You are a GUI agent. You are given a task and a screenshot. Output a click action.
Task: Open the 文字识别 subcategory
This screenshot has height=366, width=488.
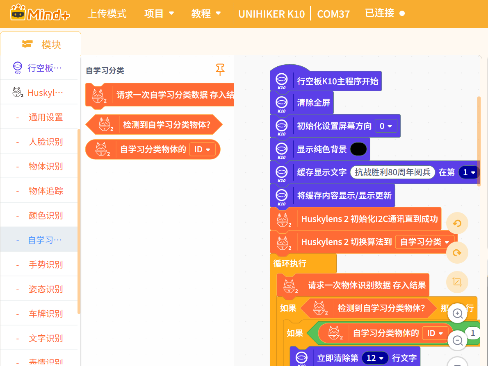(x=39, y=338)
